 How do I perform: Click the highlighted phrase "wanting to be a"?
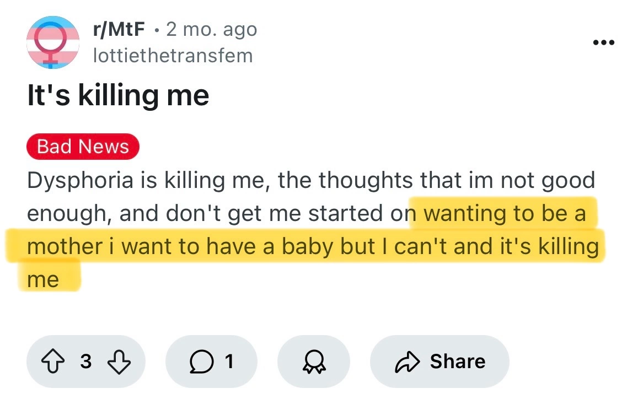(504, 214)
